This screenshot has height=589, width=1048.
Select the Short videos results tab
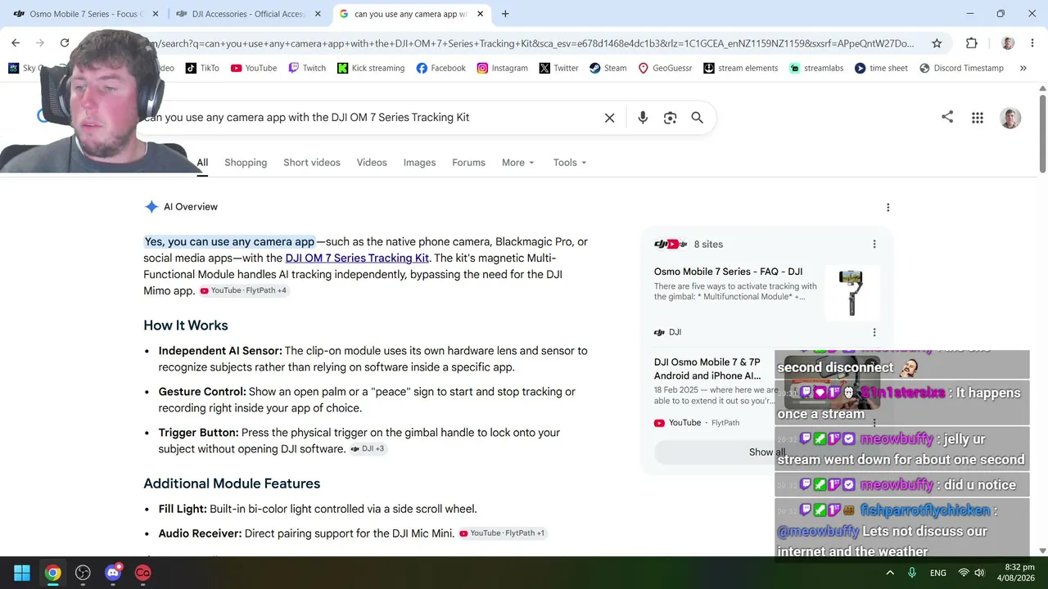click(x=312, y=163)
